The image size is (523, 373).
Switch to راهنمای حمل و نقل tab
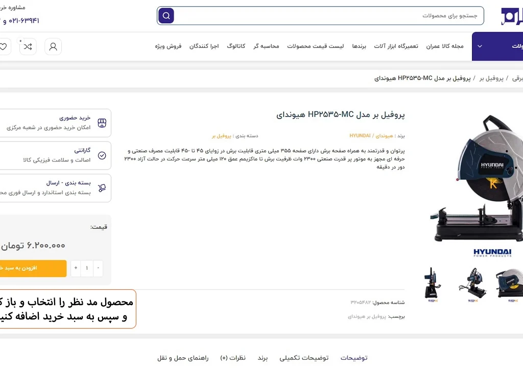tap(183, 358)
